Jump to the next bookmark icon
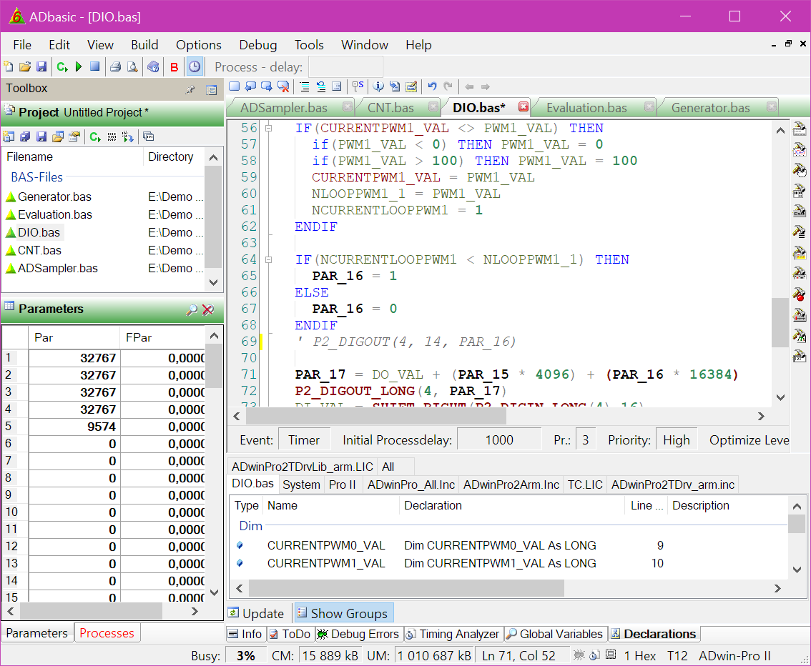 click(267, 86)
